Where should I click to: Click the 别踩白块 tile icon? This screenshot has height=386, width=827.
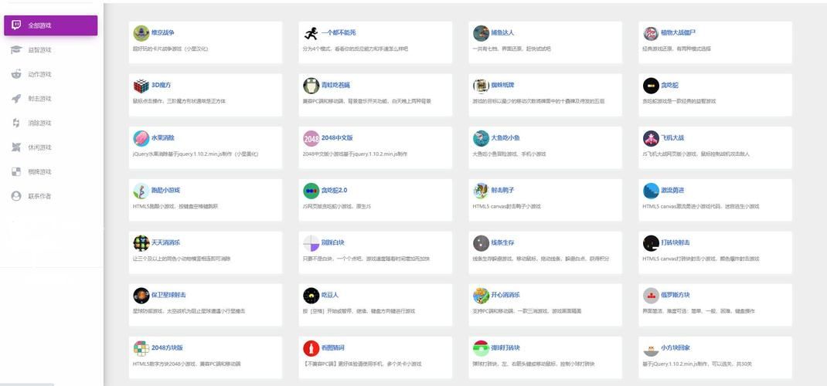(x=311, y=243)
